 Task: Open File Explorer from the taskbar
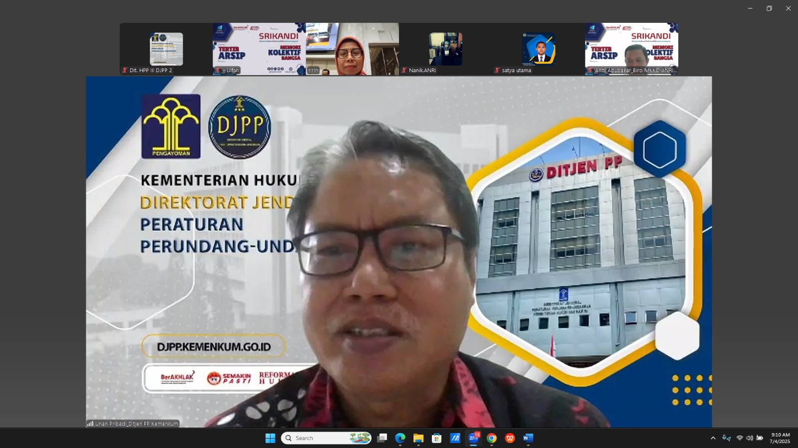coord(418,438)
